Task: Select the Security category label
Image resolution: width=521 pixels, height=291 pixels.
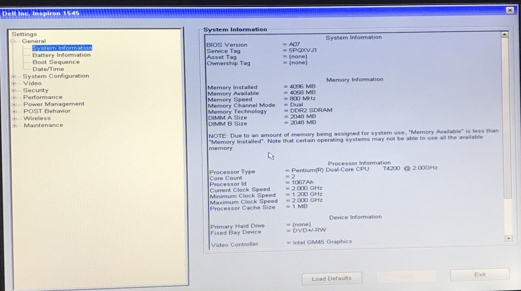Action: point(36,90)
